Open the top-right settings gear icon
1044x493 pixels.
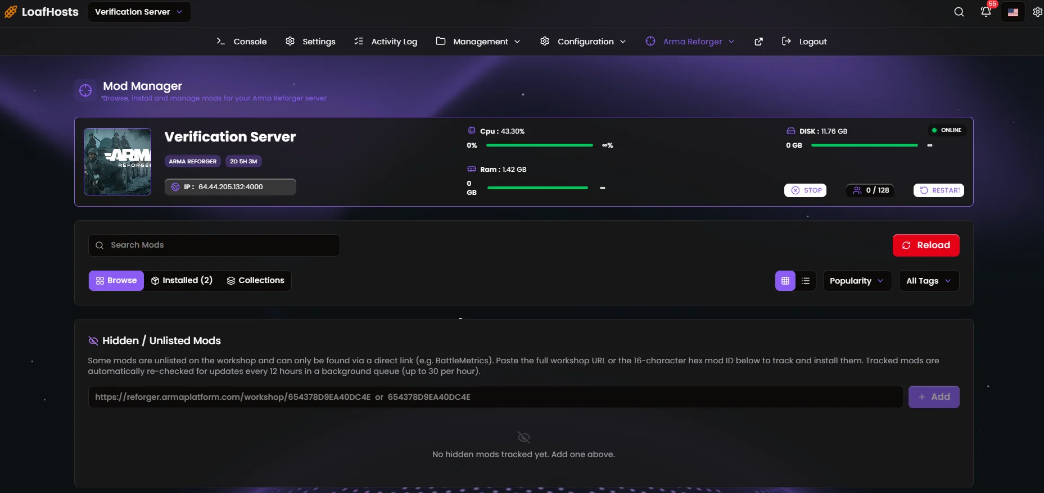tap(1038, 12)
